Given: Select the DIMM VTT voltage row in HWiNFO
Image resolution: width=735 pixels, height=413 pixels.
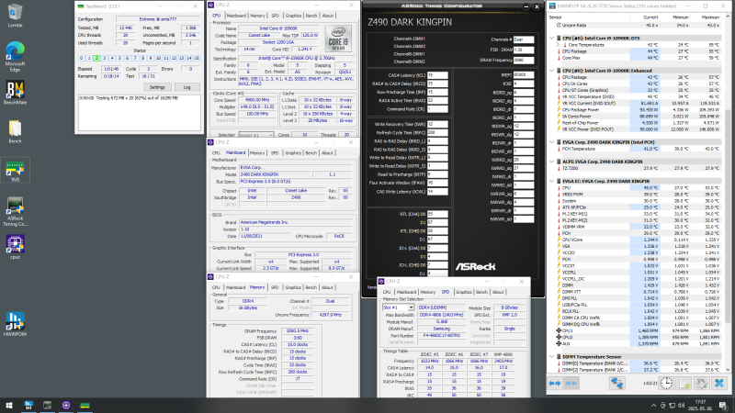Looking at the screenshot, I should [640, 292].
